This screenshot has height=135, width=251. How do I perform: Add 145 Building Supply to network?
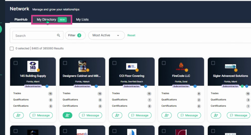[18, 115]
